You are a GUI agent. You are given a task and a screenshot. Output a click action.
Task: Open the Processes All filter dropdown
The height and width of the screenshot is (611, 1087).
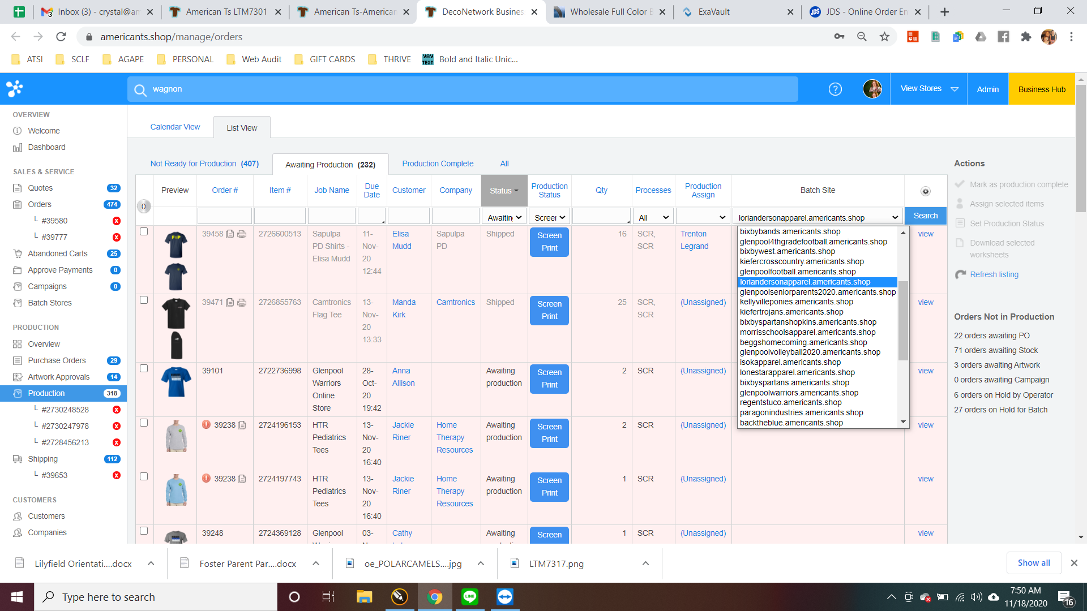[x=653, y=217]
